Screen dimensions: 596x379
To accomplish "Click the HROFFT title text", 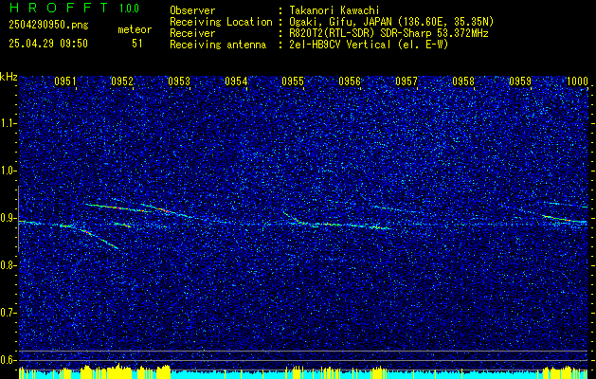I will coord(59,8).
